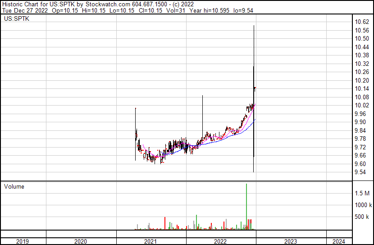Click the Op=10.15 open value
Screen dimensions: 374x245
[65, 10]
